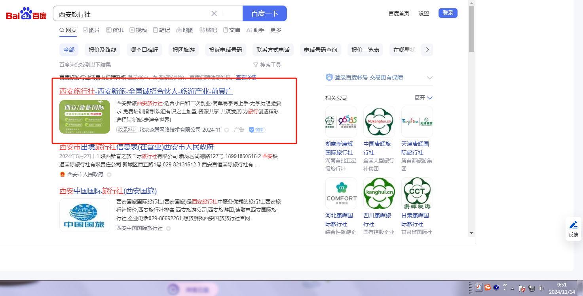Screen dimensions: 583x296
Task: Open the 西安/新旅国际 ad thumbnail
Action: click(85, 117)
